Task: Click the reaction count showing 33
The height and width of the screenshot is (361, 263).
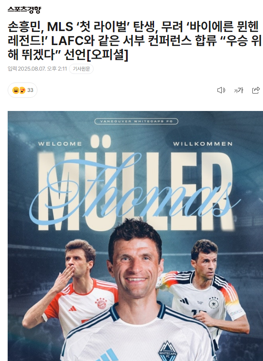Action: [x=30, y=90]
